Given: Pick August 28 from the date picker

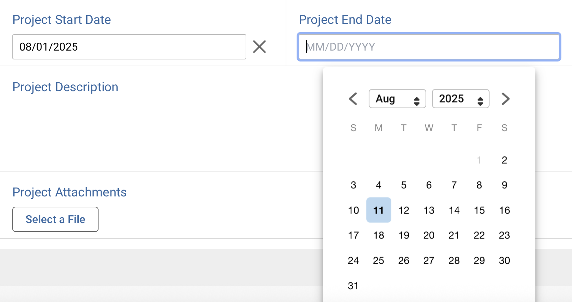Looking at the screenshot, I should pyautogui.click(x=454, y=260).
